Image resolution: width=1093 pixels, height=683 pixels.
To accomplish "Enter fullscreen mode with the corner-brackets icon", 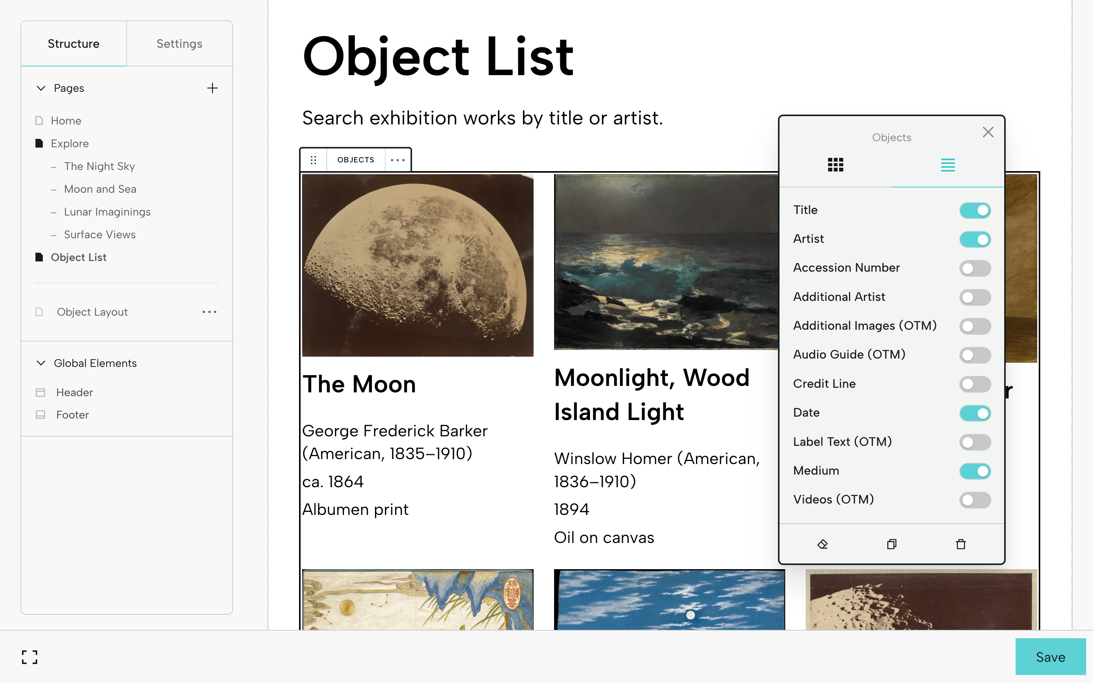I will coord(30,657).
